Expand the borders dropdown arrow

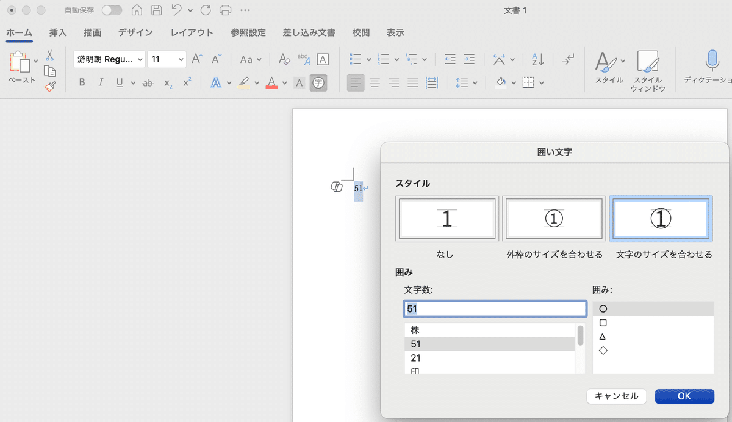tap(542, 82)
